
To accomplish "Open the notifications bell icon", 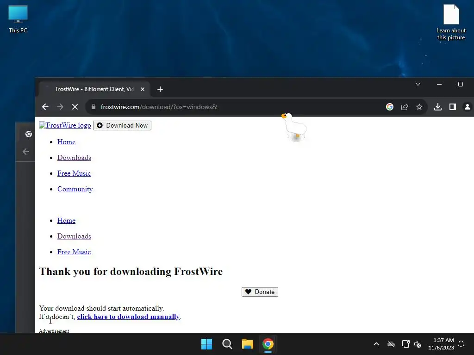I will click(462, 344).
